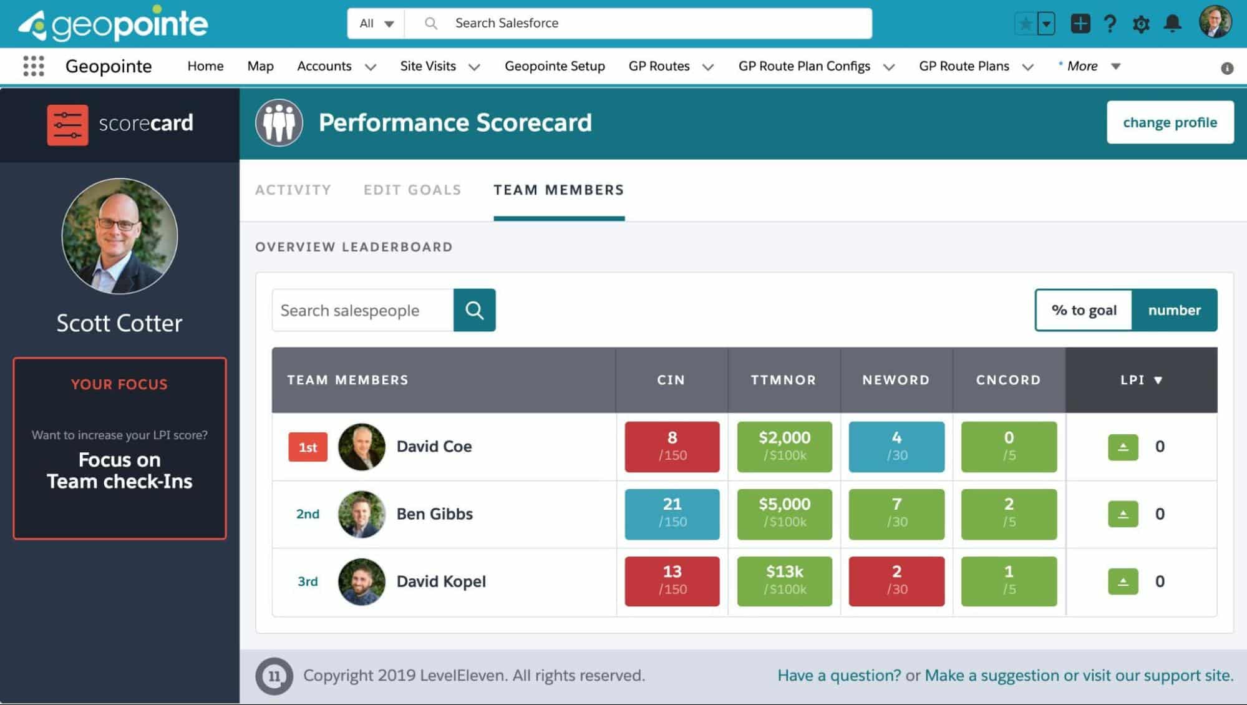Expand the Accounts nav dropdown chevron
The height and width of the screenshot is (705, 1247).
371,67
